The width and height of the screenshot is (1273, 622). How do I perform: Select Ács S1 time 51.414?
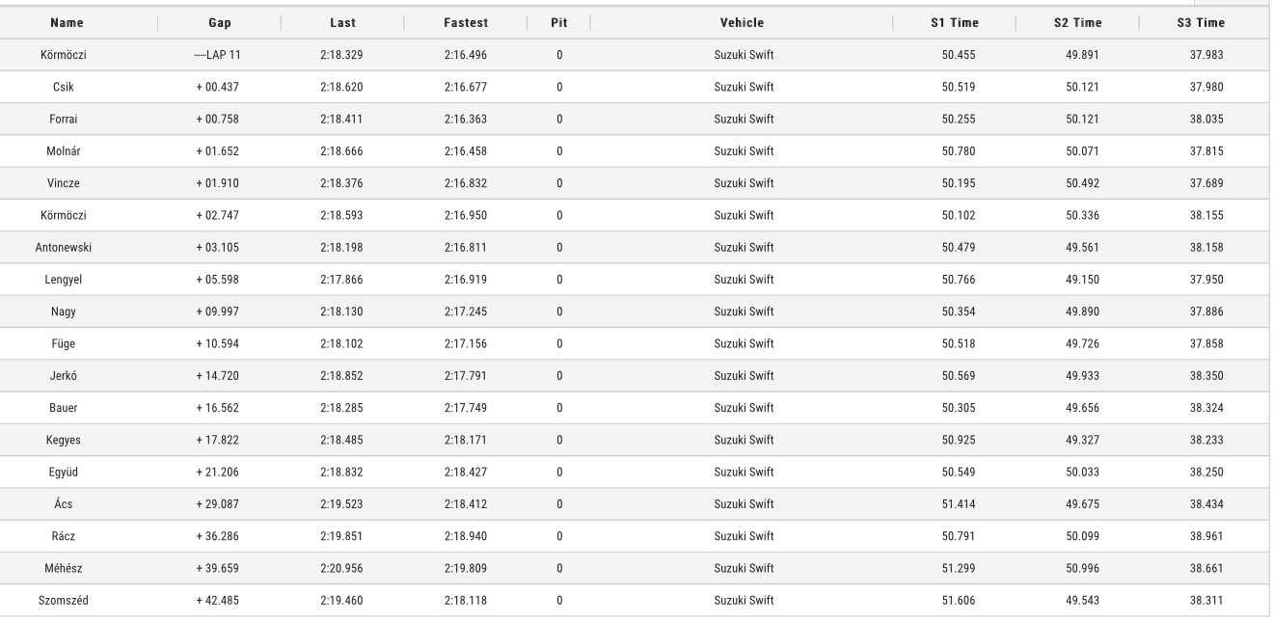point(959,504)
